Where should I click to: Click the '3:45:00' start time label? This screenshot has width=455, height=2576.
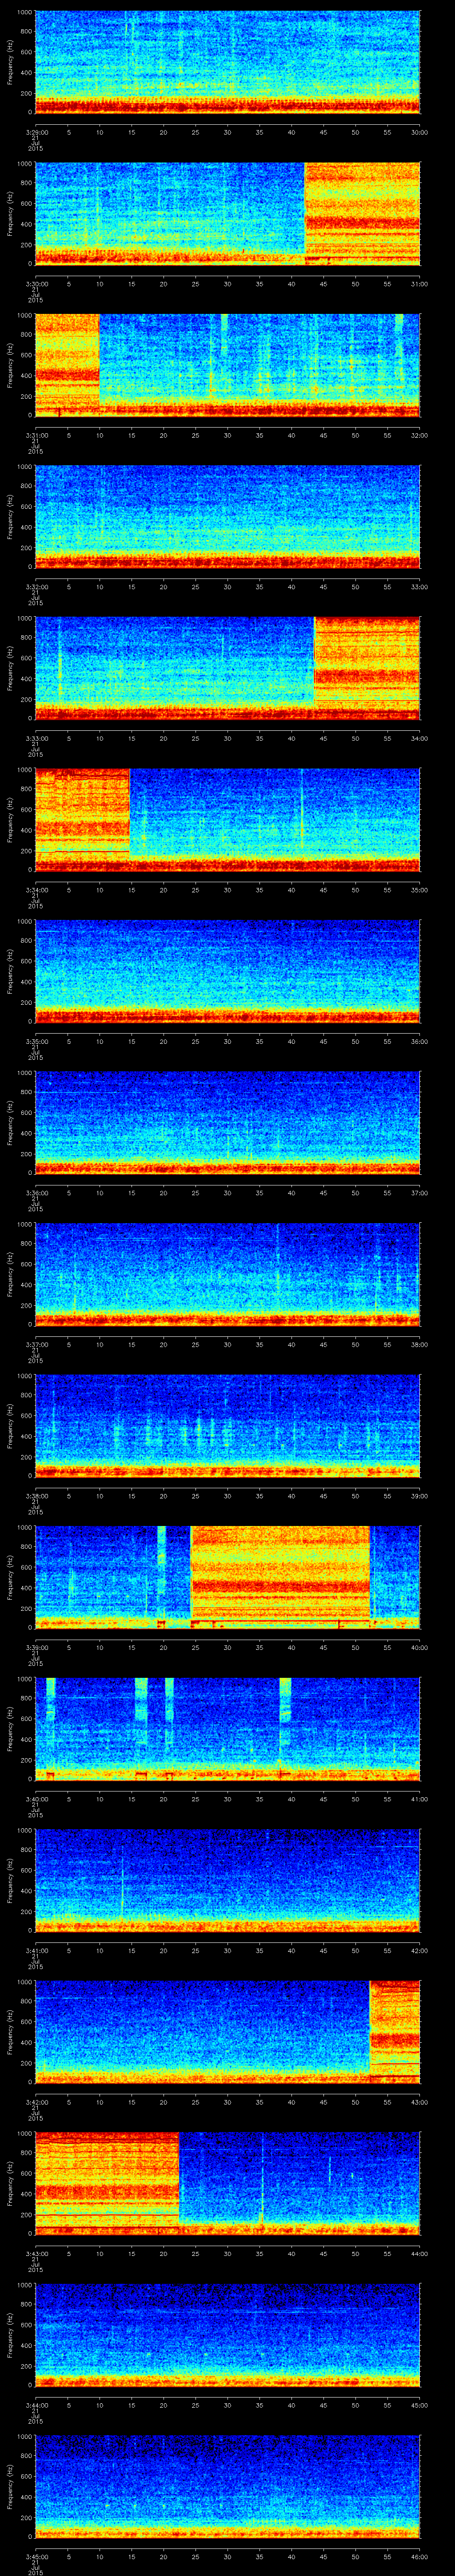(x=36, y=2556)
